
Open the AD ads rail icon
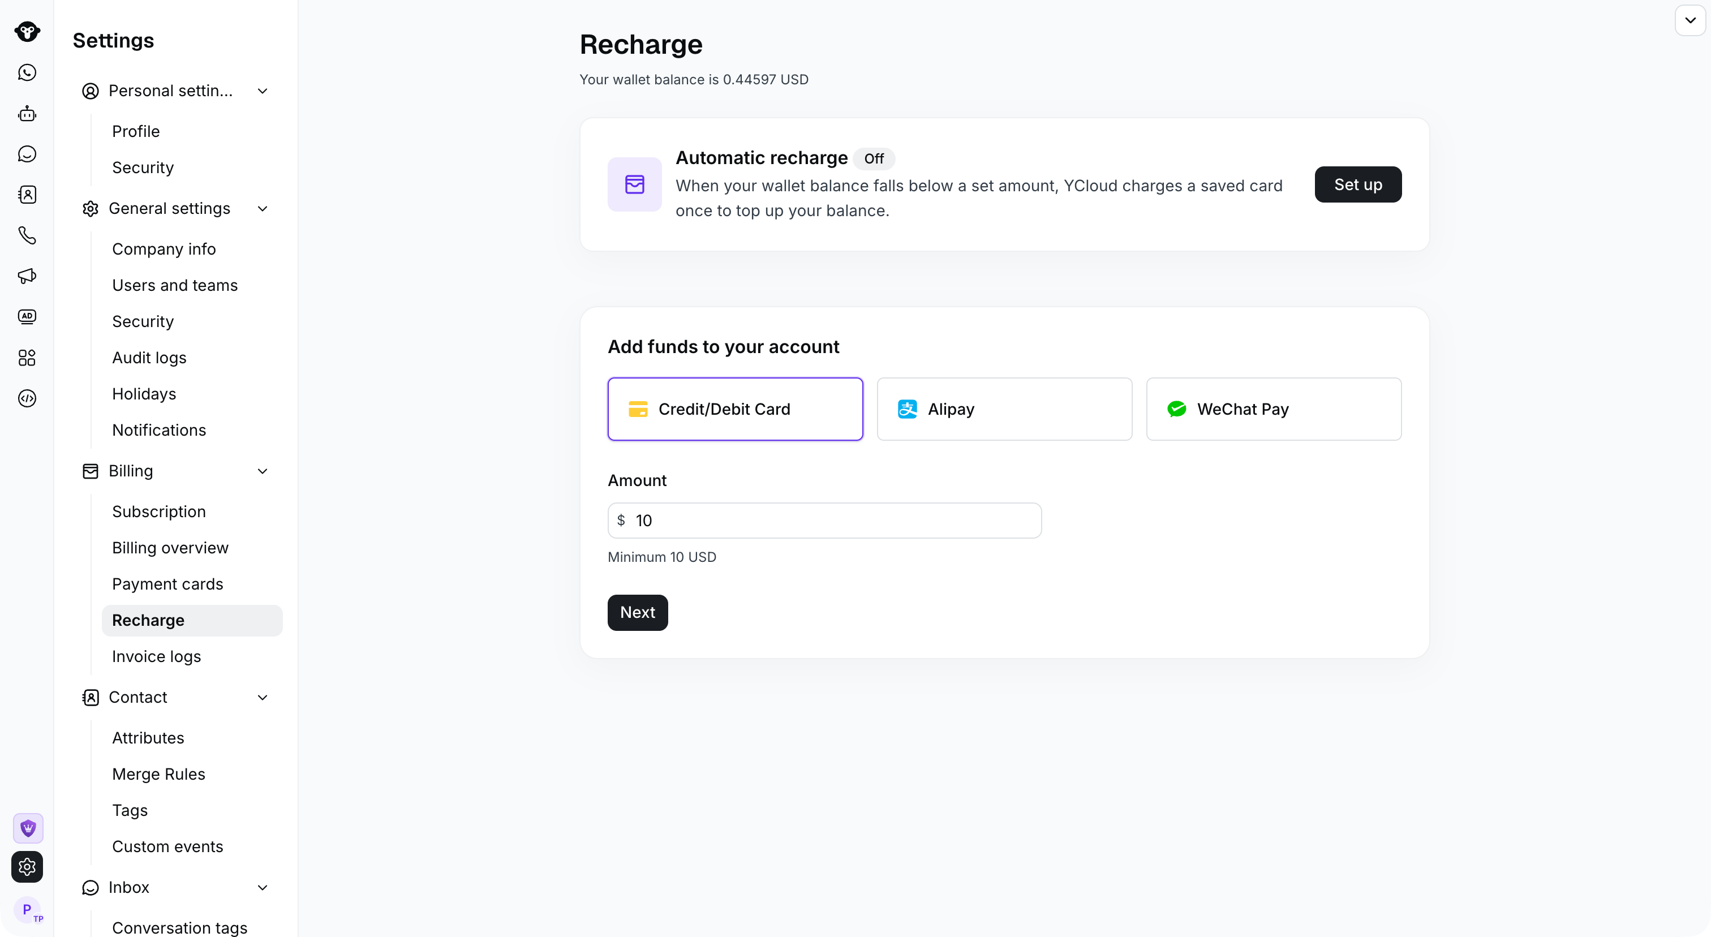pos(27,317)
